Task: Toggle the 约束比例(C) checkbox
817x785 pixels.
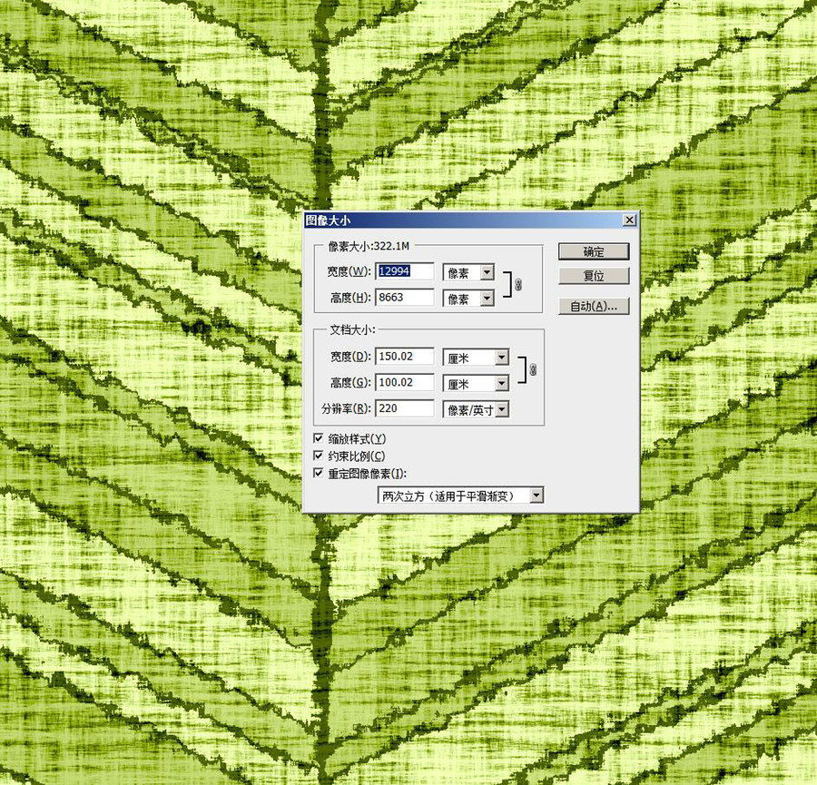Action: 319,456
